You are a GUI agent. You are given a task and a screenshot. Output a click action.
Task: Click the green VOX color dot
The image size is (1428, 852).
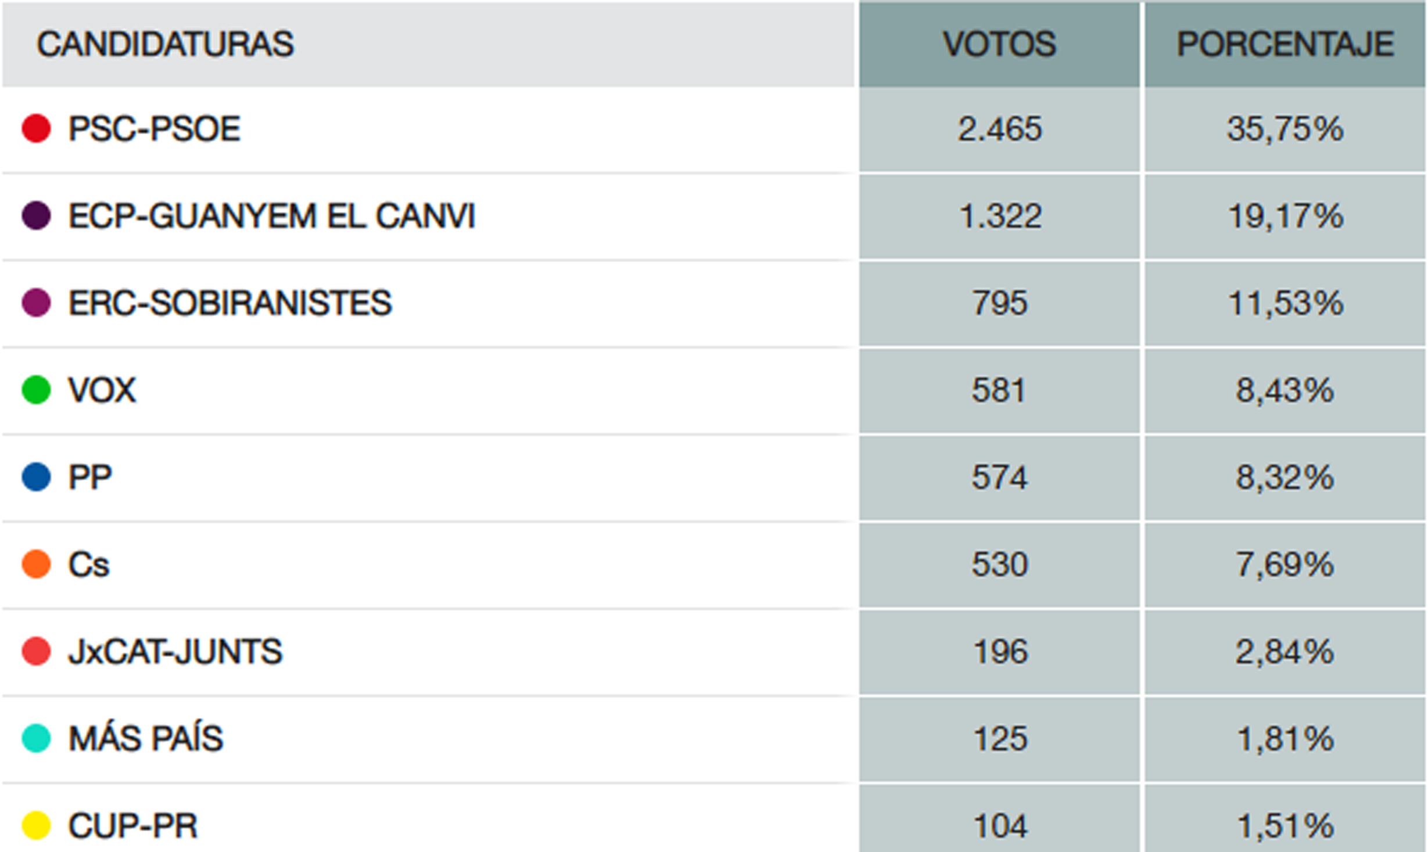point(36,390)
